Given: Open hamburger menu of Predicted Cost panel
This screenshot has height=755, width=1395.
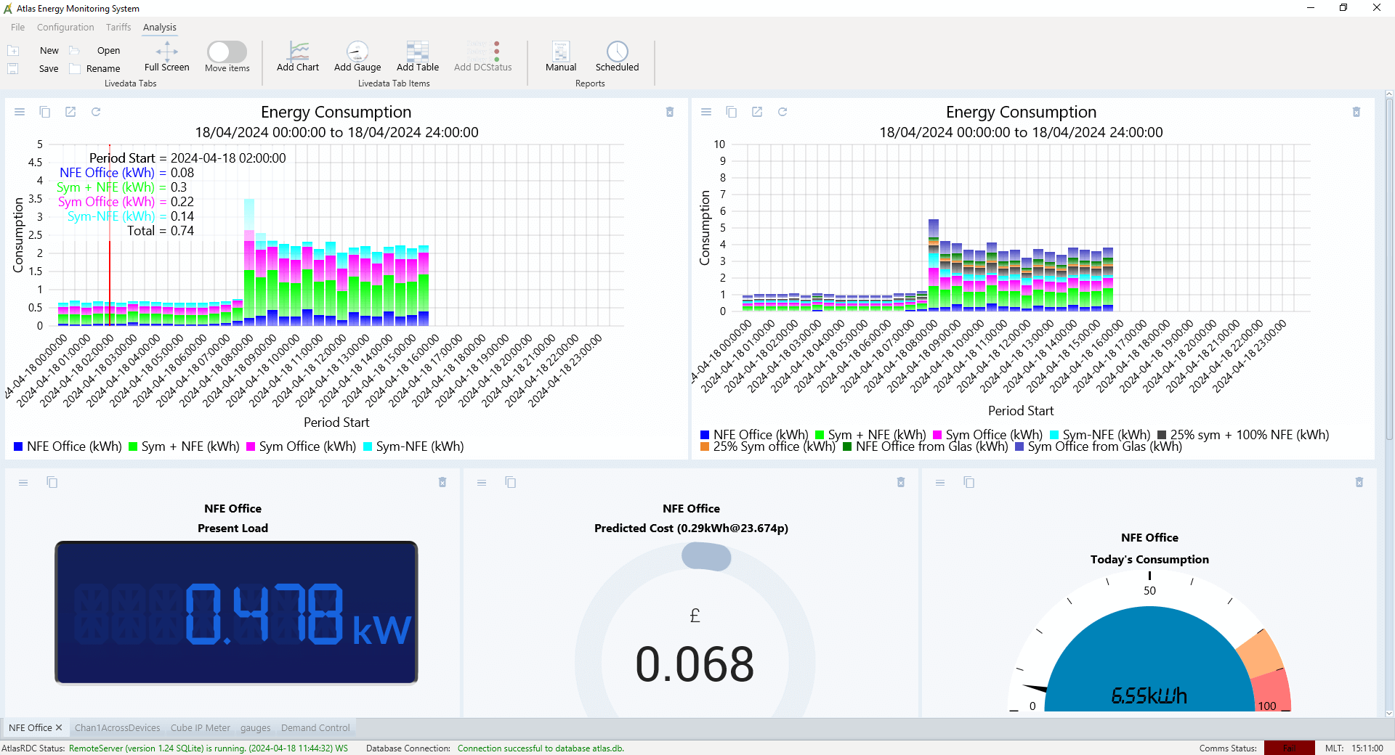Looking at the screenshot, I should click(482, 483).
